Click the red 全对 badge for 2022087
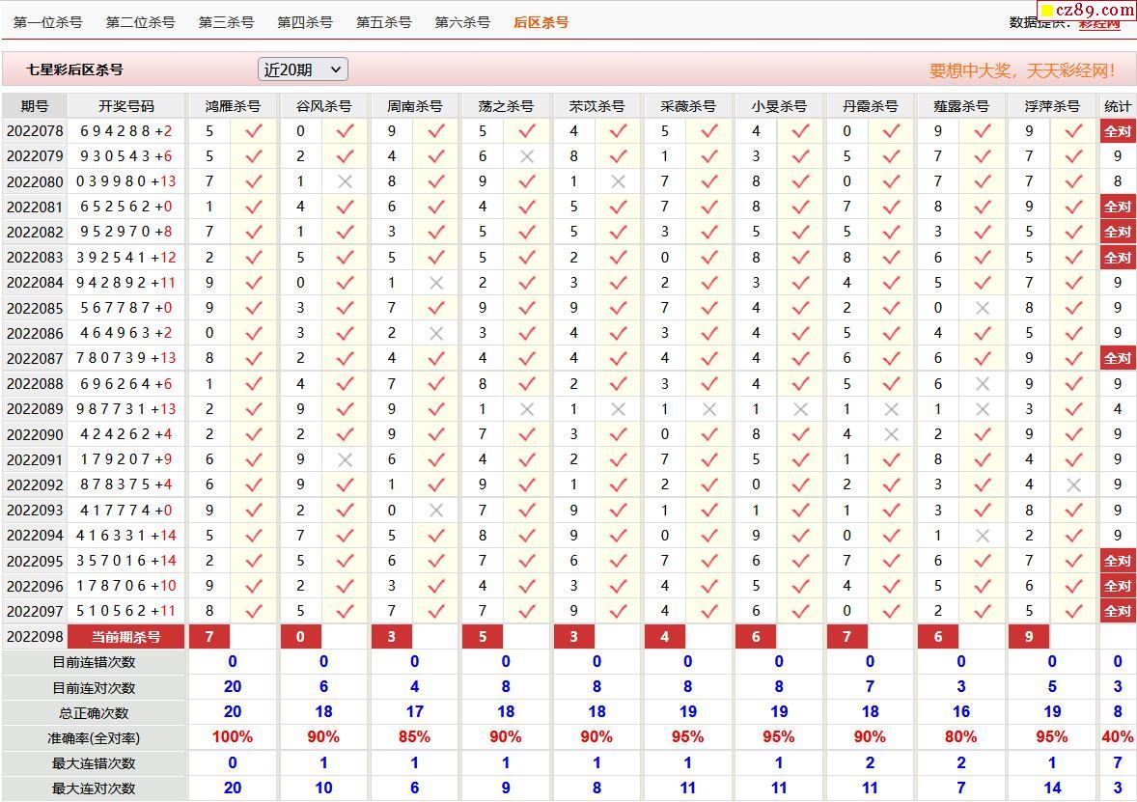Screen dimensions: 1137x802 1118,358
